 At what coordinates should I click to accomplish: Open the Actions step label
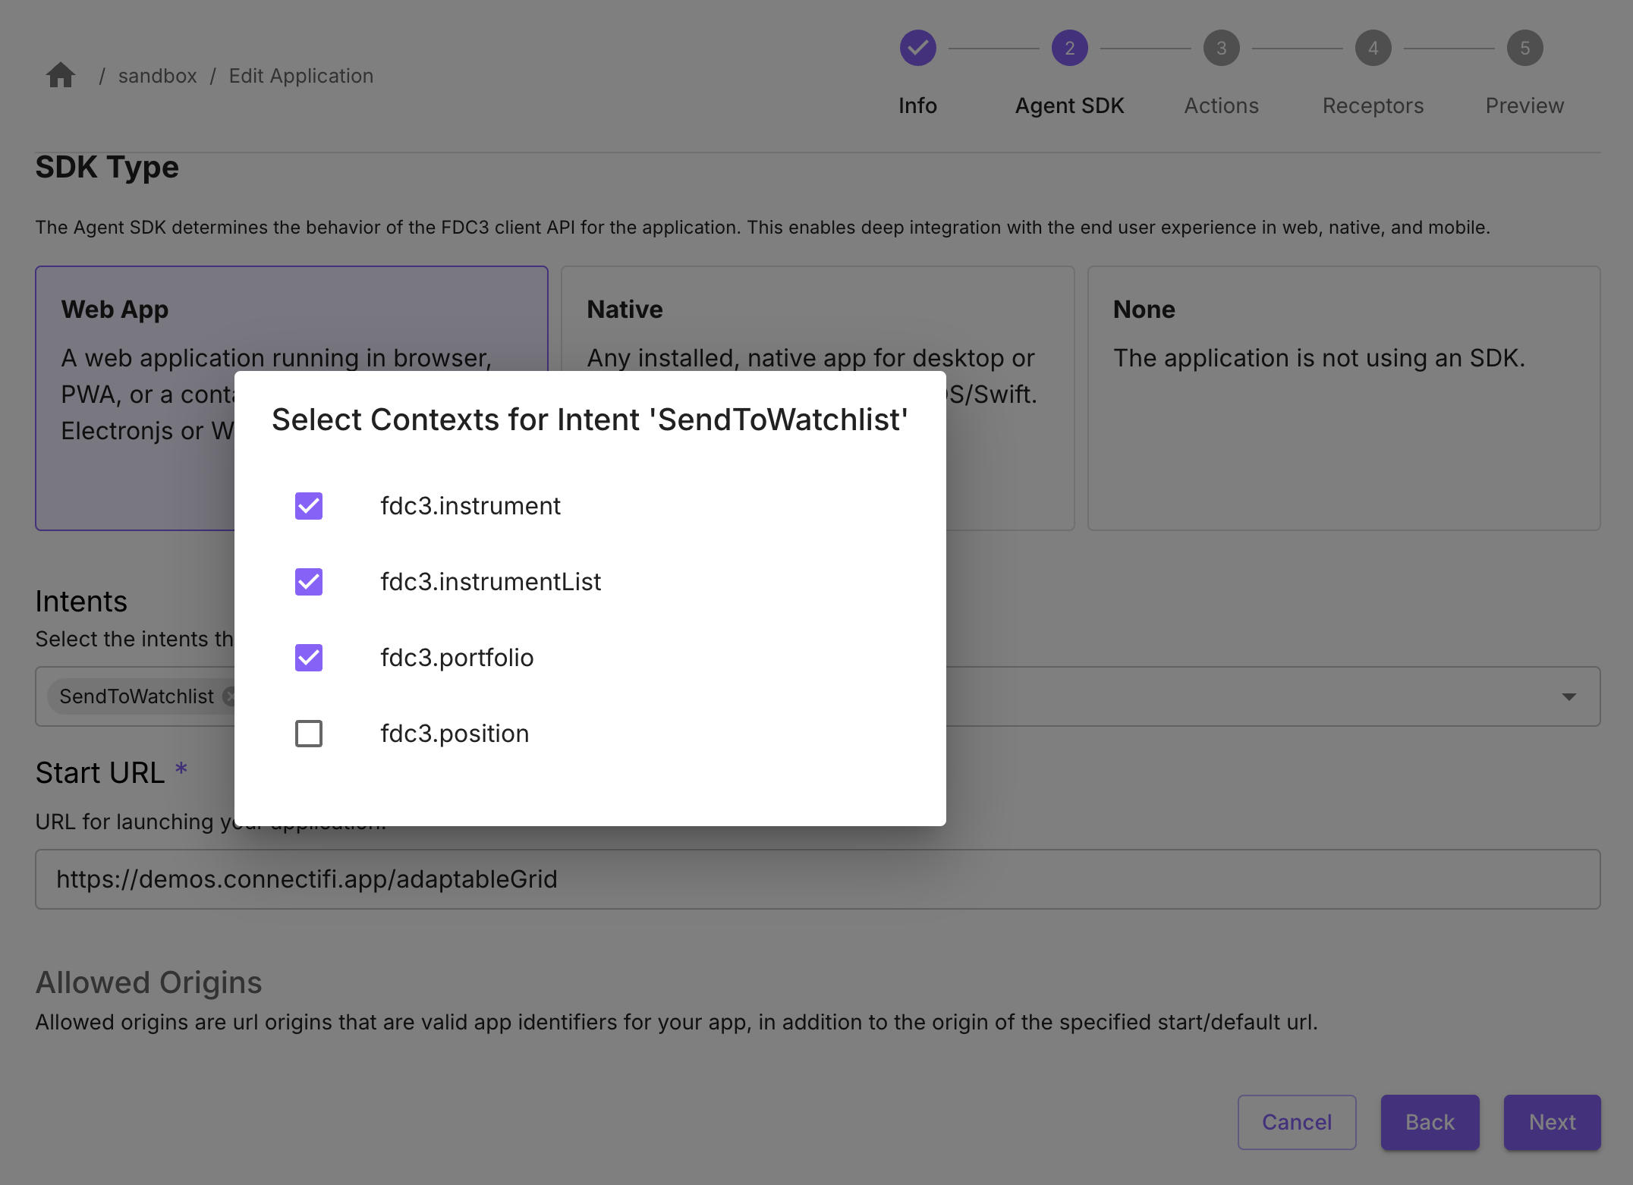point(1221,105)
